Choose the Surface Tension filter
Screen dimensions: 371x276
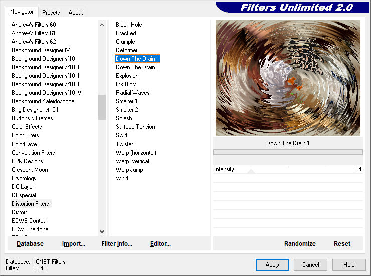point(135,127)
